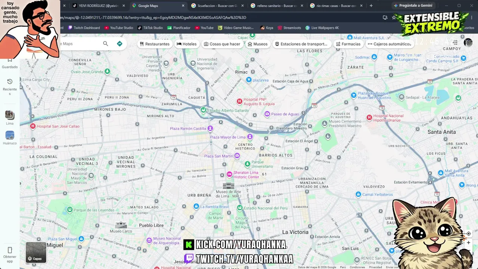This screenshot has height=269, width=478.
Task: Focus the Google Maps search box
Action: click(80, 44)
